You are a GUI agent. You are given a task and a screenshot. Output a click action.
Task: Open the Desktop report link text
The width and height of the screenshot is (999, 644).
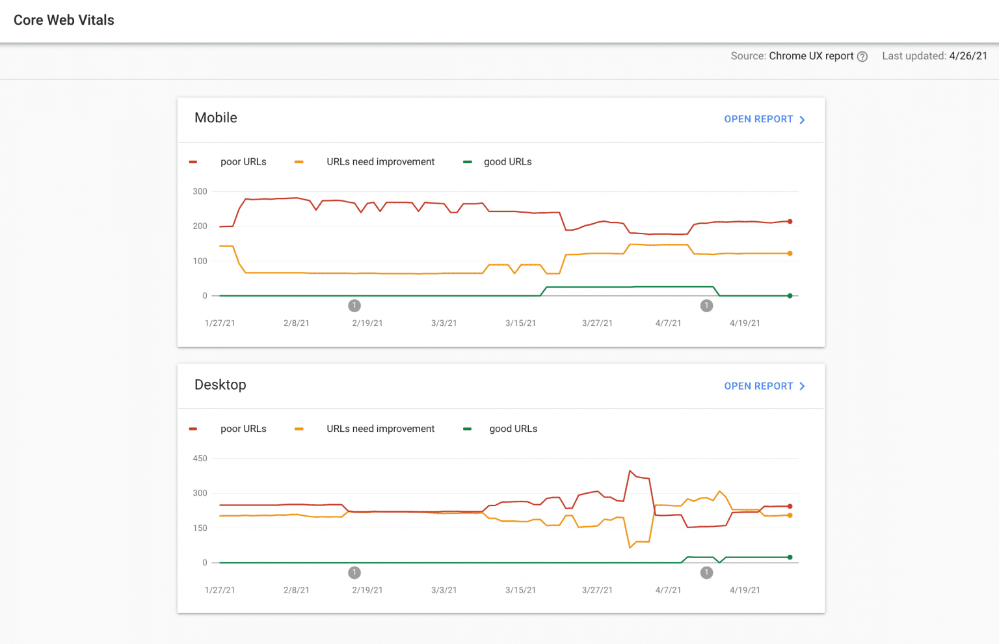(x=758, y=386)
